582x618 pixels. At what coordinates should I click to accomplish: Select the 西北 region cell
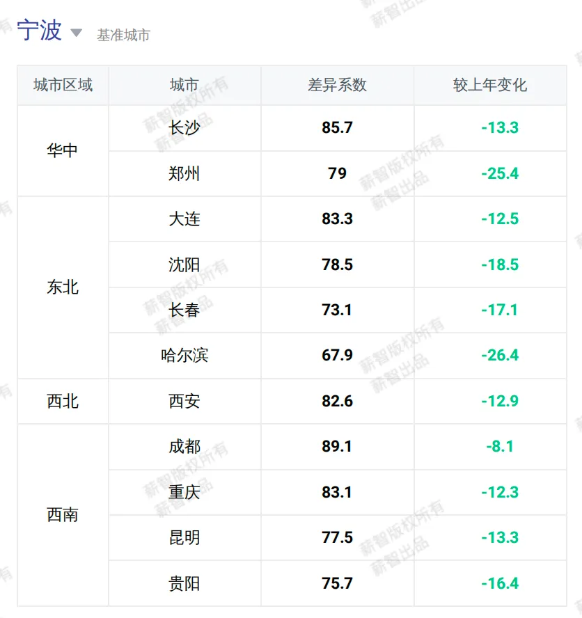pyautogui.click(x=63, y=402)
